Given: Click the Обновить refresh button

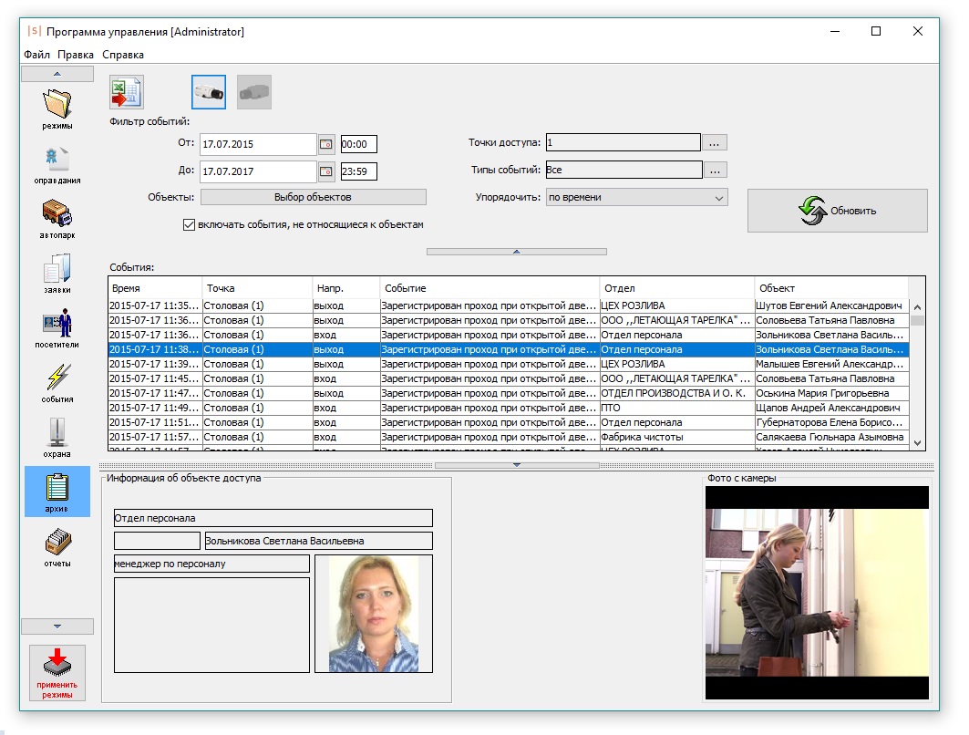Looking at the screenshot, I should (837, 211).
